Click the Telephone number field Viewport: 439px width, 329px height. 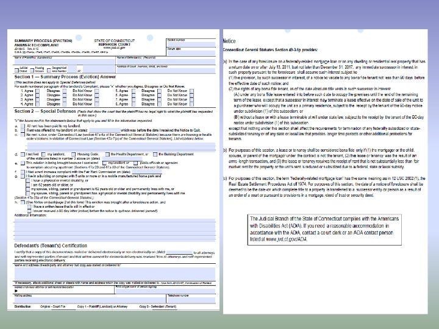coord(191,300)
